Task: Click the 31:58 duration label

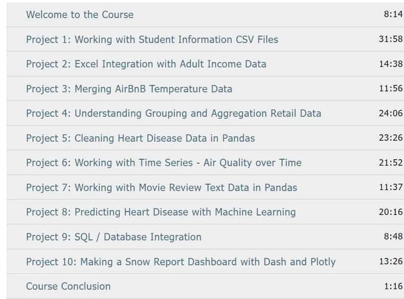Action: point(391,39)
